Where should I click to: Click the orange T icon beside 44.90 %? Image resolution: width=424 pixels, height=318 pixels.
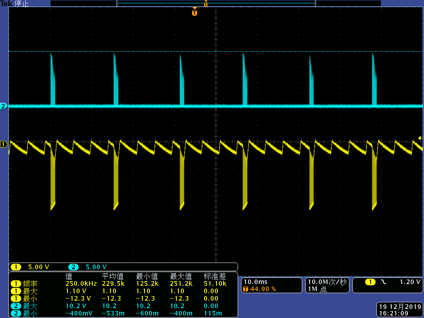click(246, 289)
